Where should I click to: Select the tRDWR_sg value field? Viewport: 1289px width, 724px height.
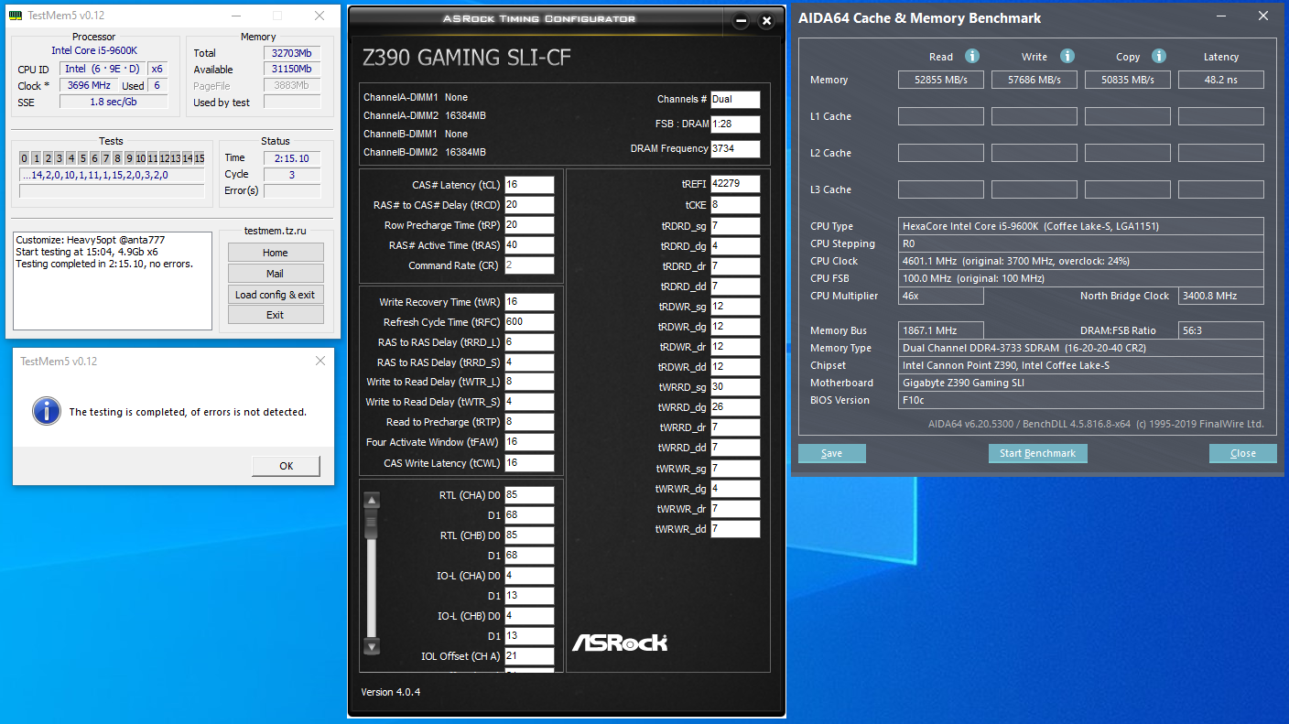point(735,307)
